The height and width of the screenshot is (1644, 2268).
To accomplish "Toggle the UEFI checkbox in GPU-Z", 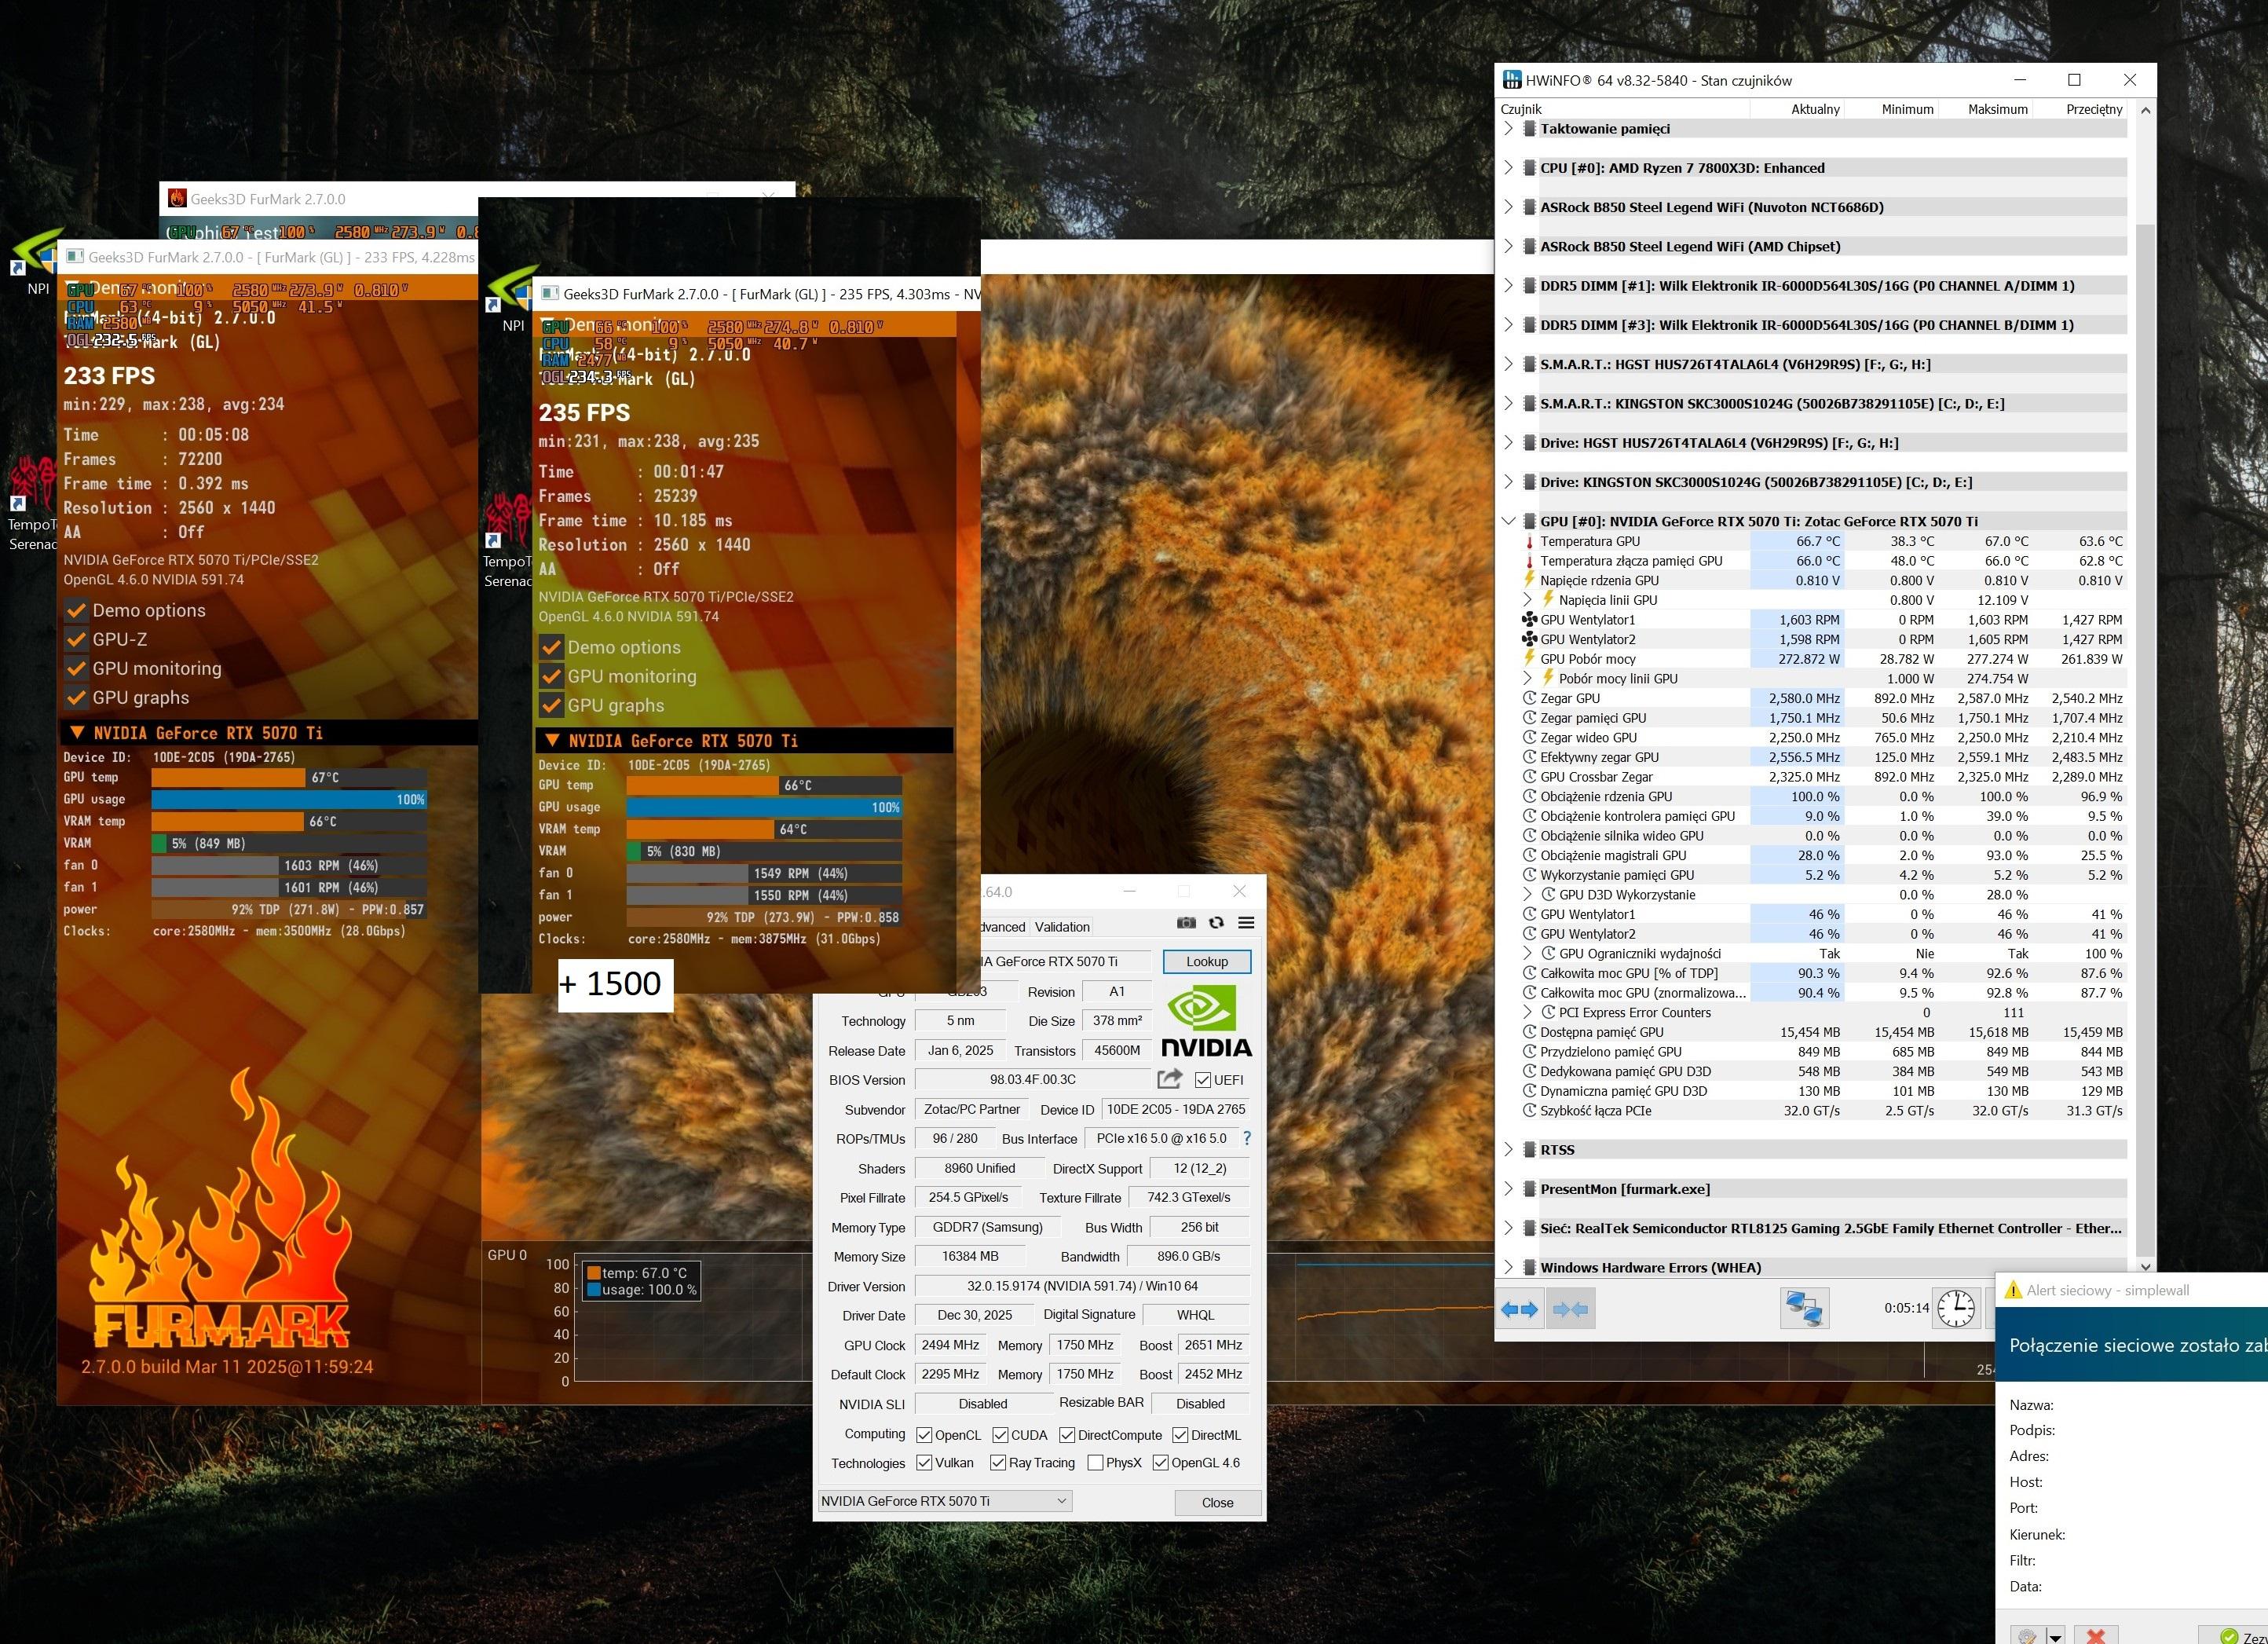I will (1203, 1080).
